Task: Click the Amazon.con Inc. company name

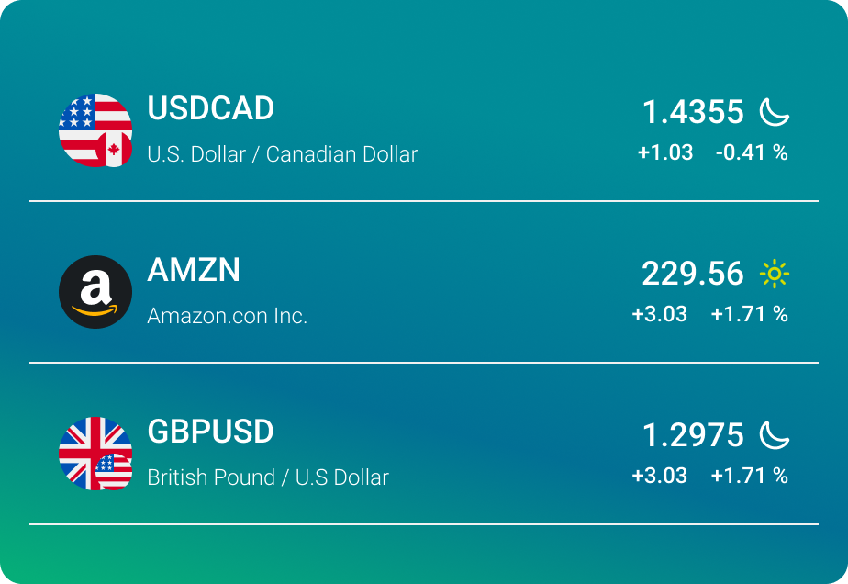Action: coord(227,316)
